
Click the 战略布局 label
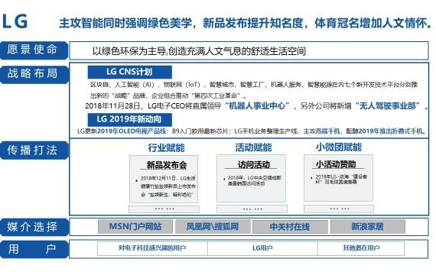pyautogui.click(x=34, y=74)
